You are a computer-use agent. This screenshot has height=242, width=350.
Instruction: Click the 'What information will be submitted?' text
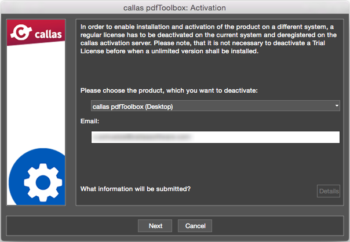(x=136, y=189)
